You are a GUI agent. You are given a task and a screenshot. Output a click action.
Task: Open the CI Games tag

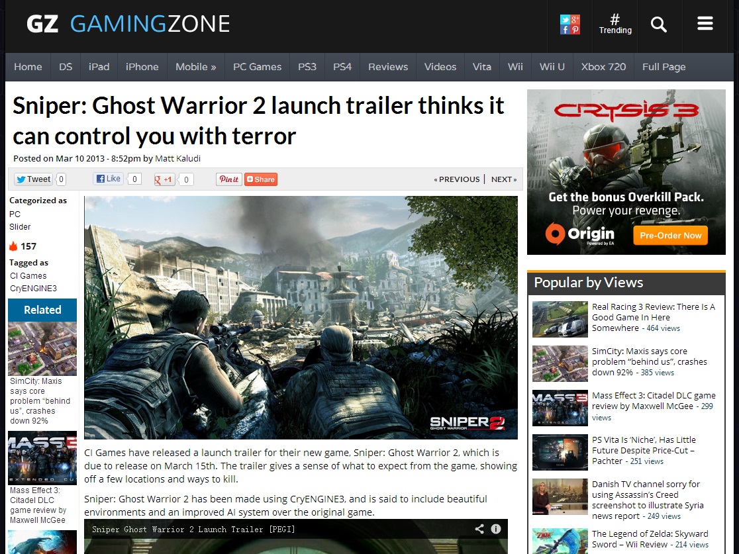[28, 276]
